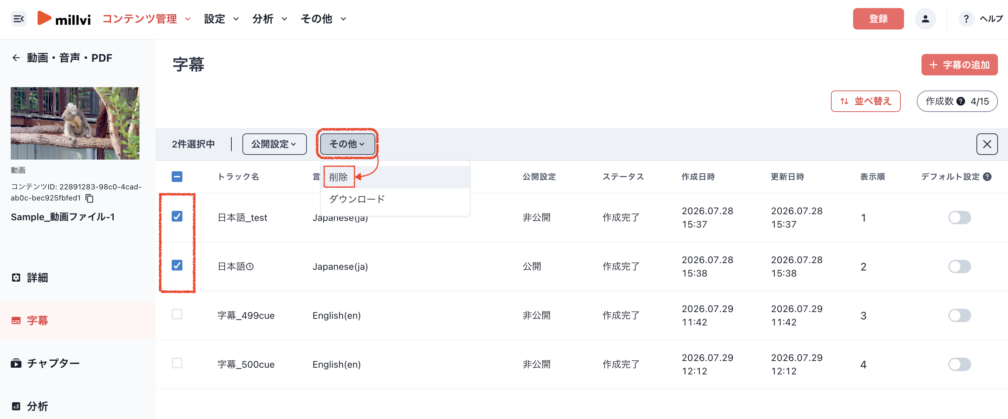
Task: Click the デフォルト設定 help icon
Action: (987, 177)
